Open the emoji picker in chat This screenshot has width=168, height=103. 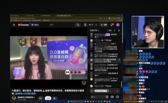pyautogui.click(x=107, y=97)
